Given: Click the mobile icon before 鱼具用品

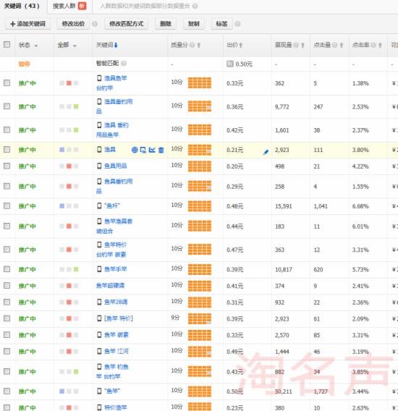Looking at the screenshot, I should coord(99,166).
